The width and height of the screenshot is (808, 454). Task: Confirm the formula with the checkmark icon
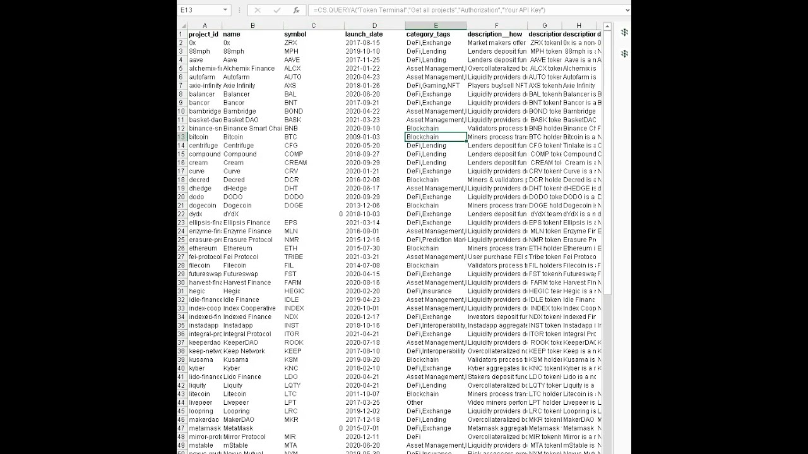pyautogui.click(x=276, y=10)
